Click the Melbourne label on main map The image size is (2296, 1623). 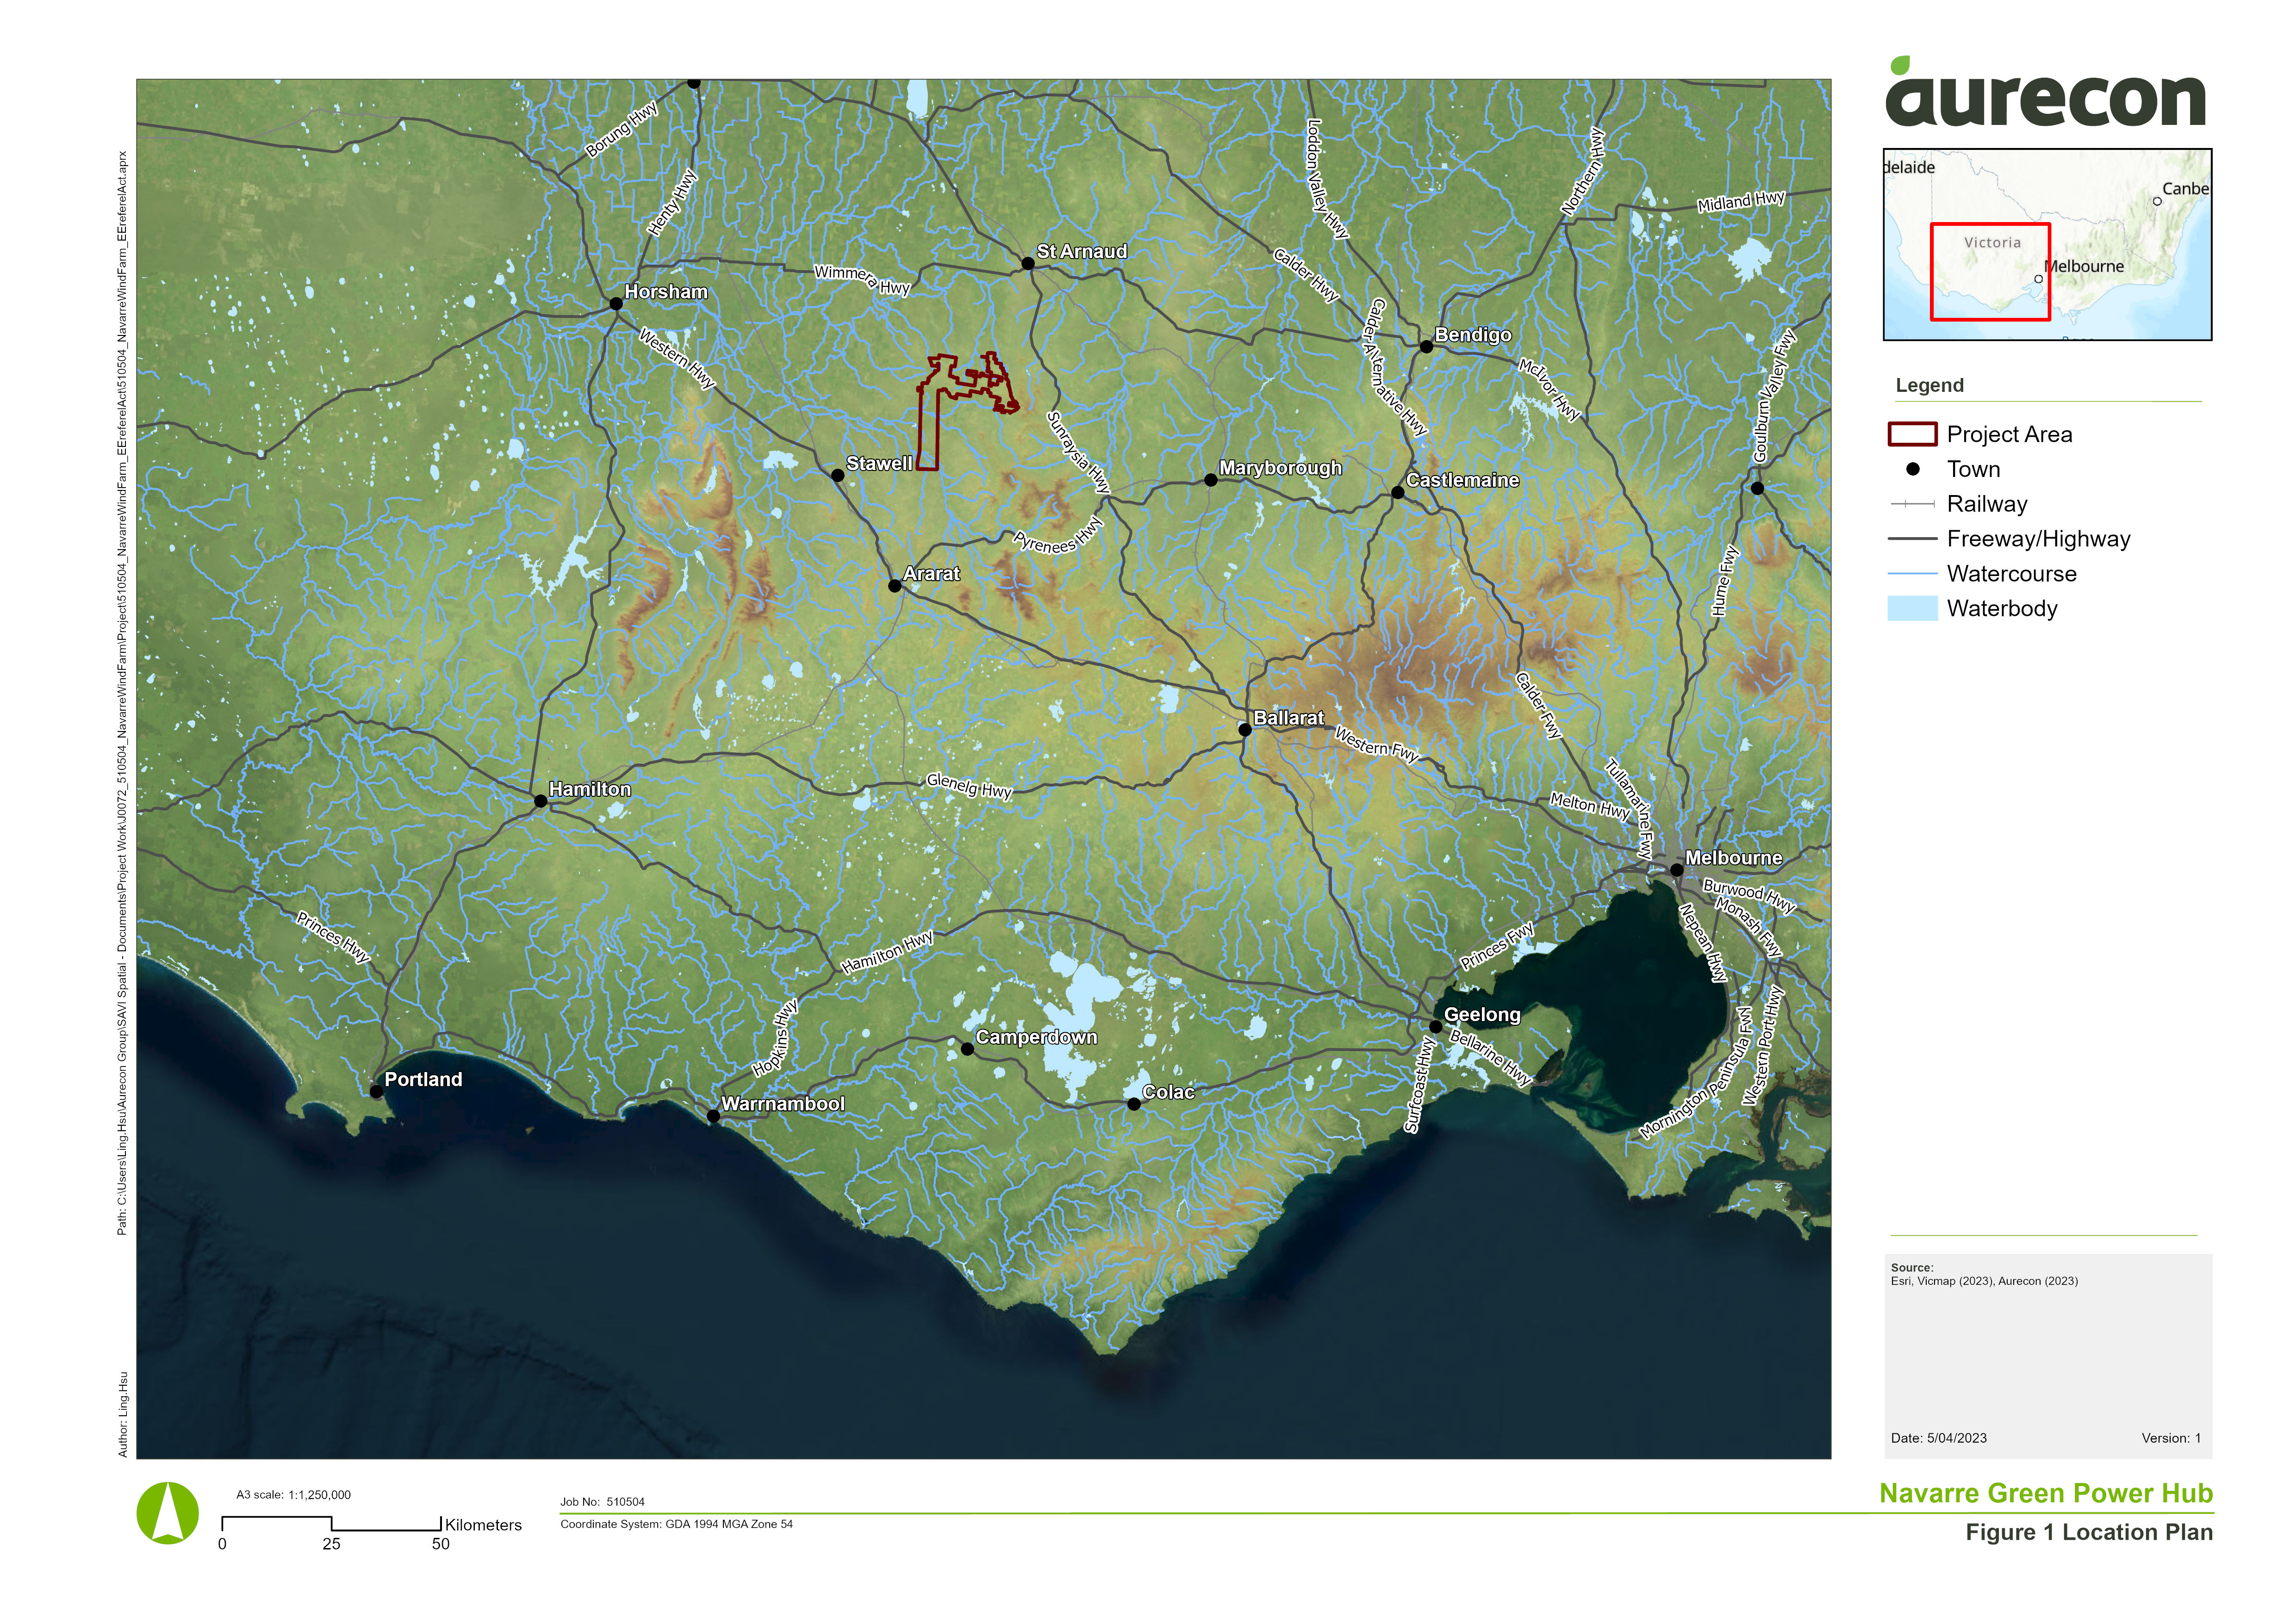[x=1734, y=859]
